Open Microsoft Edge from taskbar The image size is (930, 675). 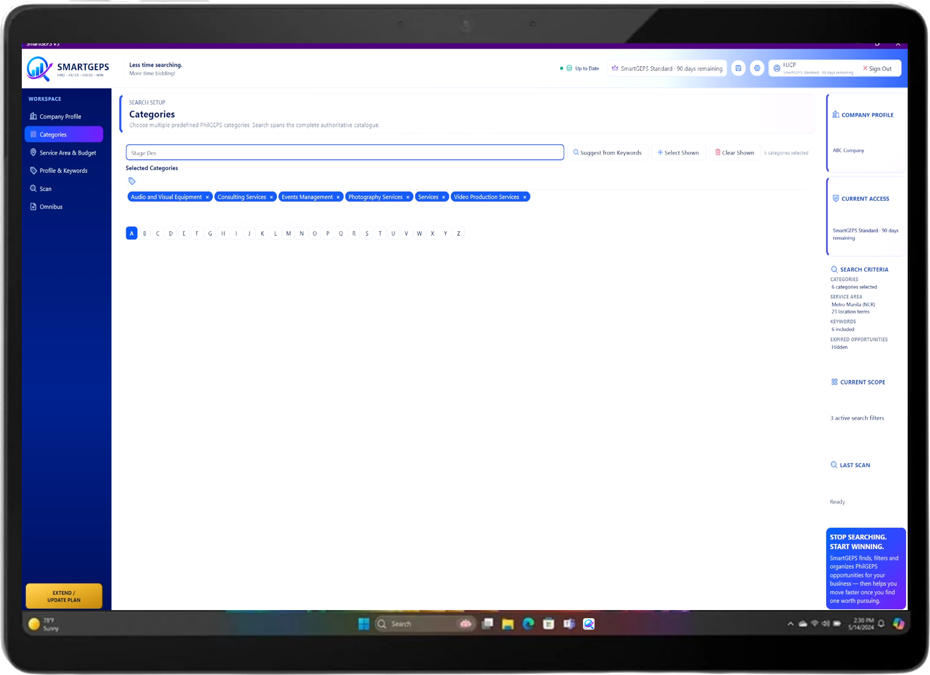tap(528, 624)
